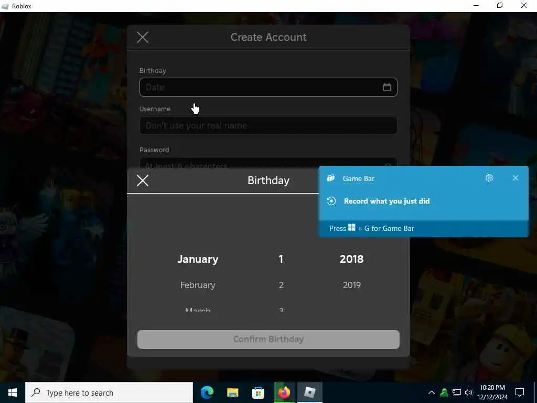Close the Birthday picker panel
Image resolution: width=537 pixels, height=403 pixels.
[143, 181]
